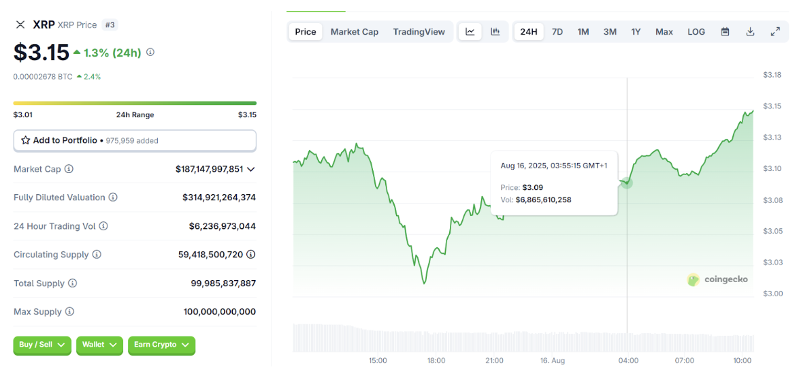This screenshot has width=799, height=376.
Task: Expand the Market Cap value chevron
Action: pos(250,169)
